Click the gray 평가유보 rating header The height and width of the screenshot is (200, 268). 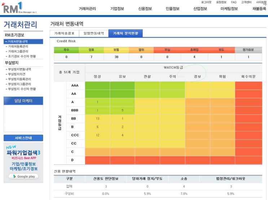pos(249,50)
